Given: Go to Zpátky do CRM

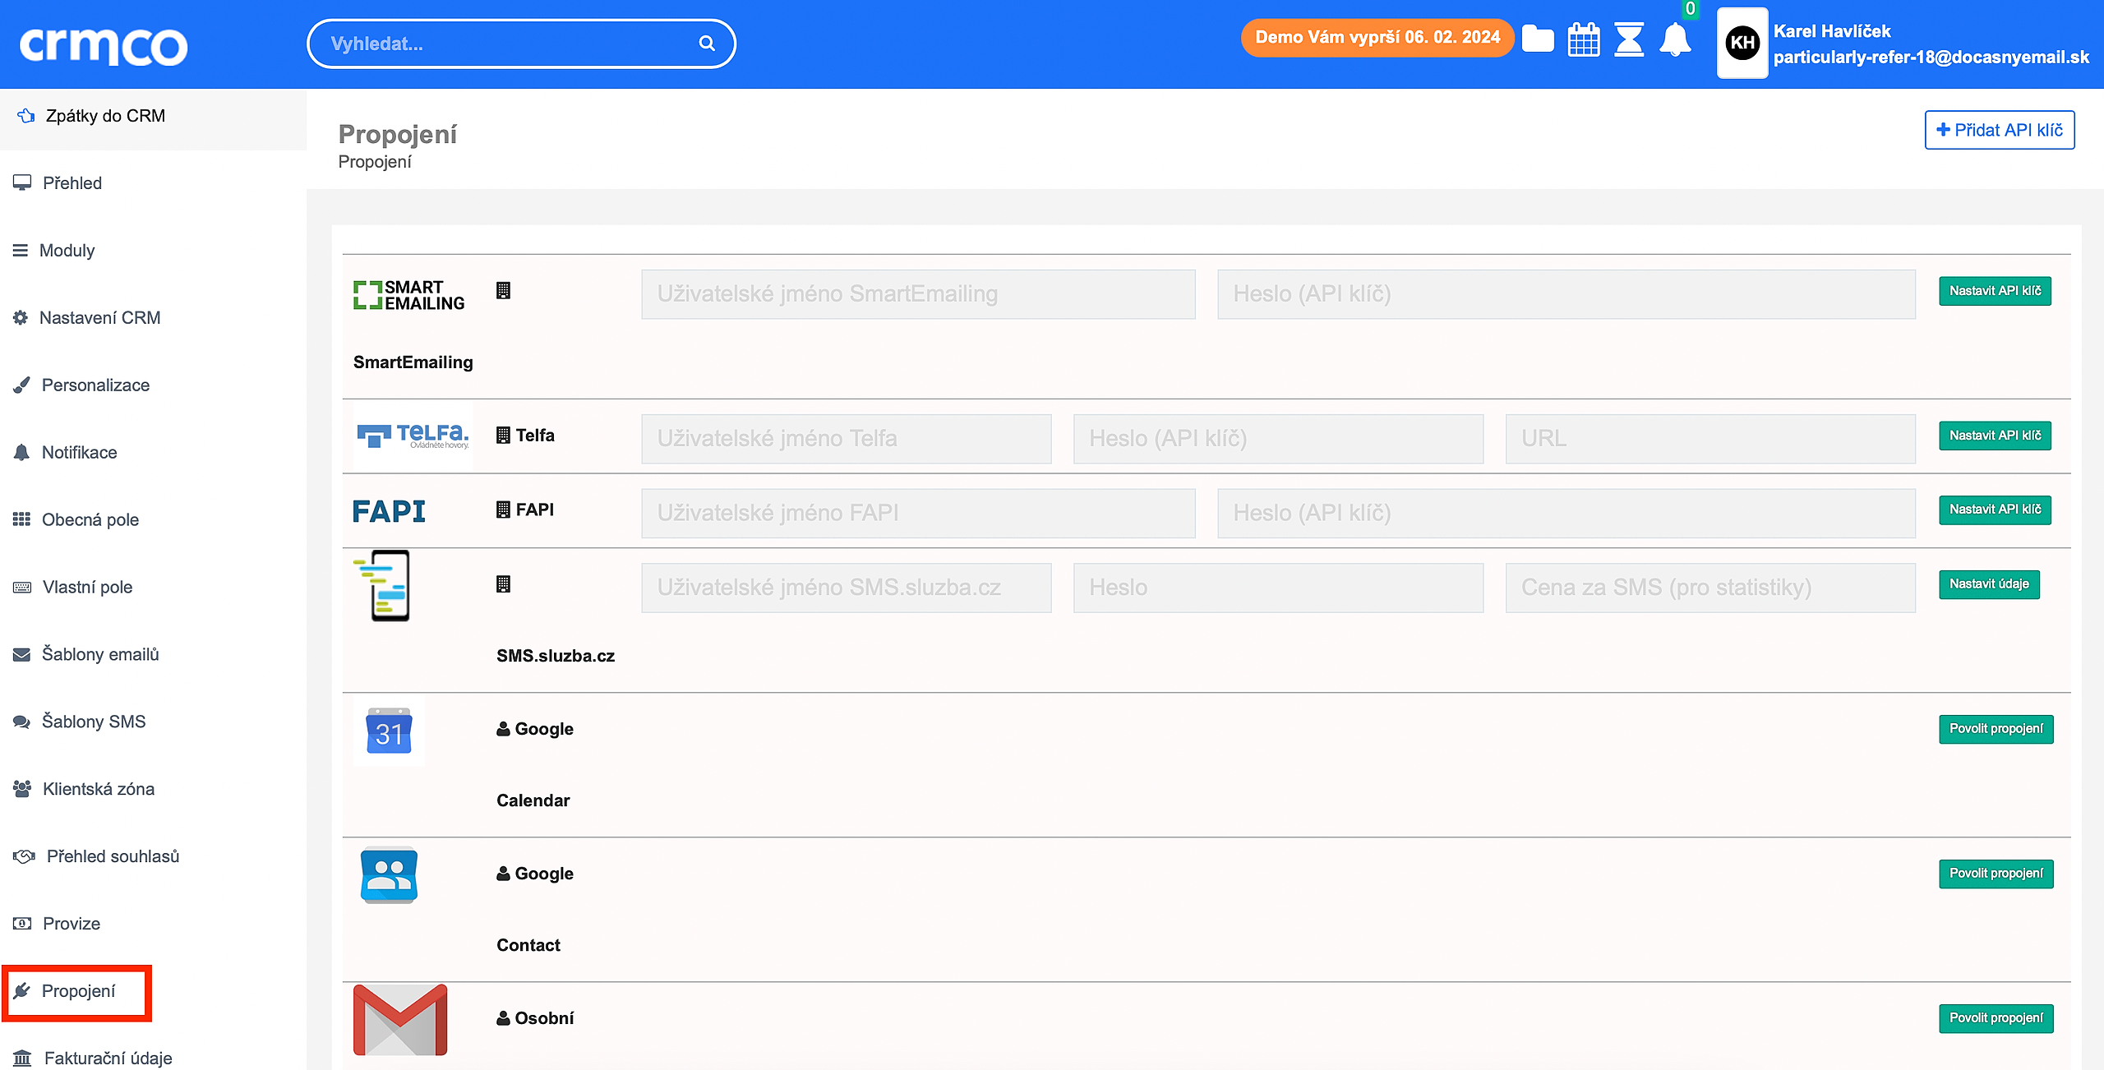Looking at the screenshot, I should coord(105,116).
